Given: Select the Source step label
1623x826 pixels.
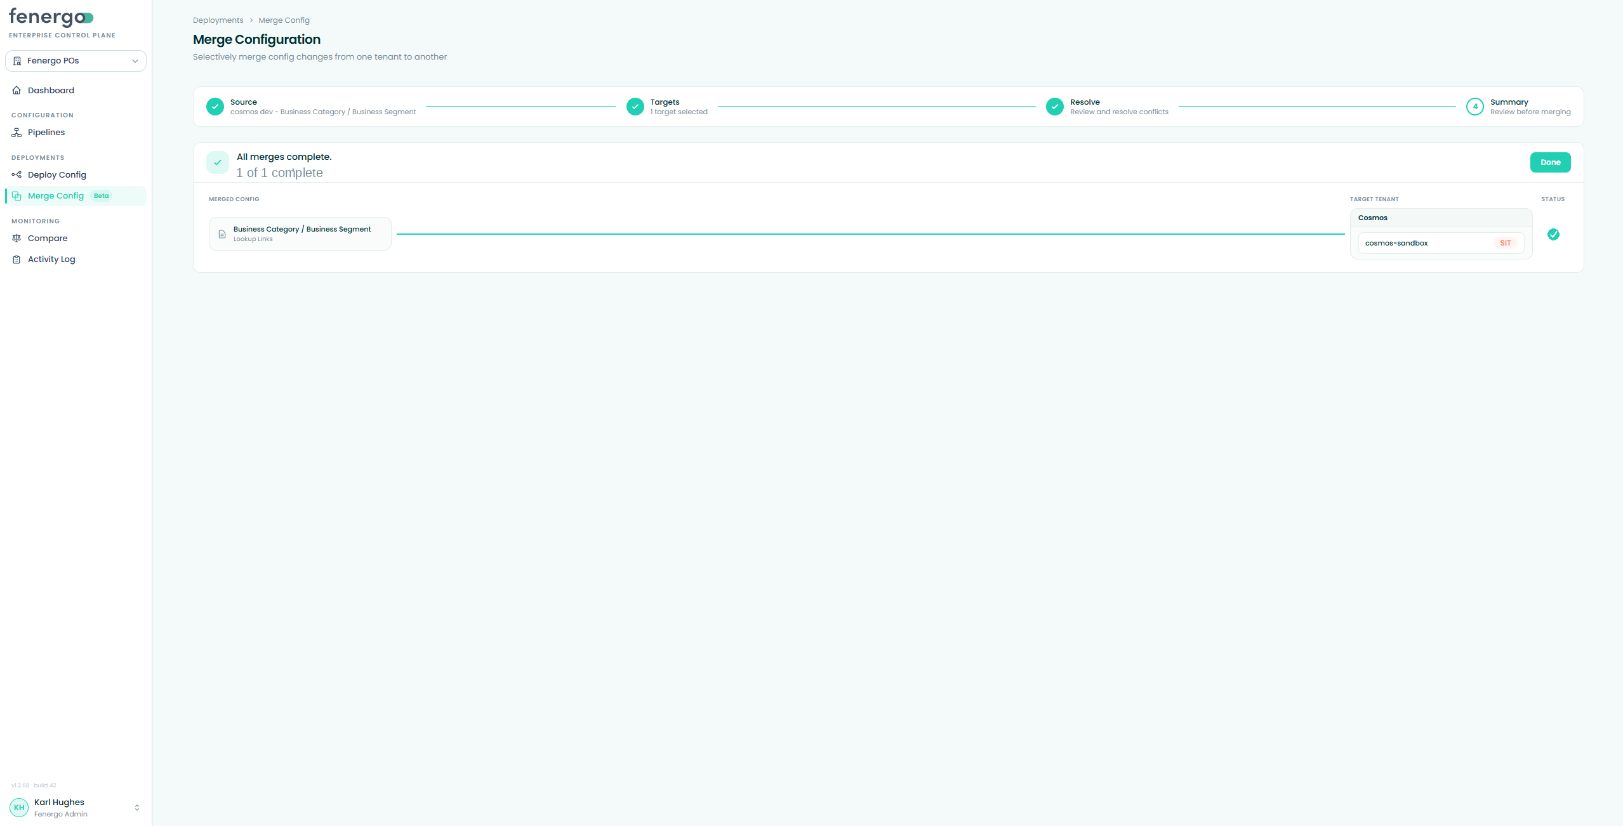Looking at the screenshot, I should point(244,102).
